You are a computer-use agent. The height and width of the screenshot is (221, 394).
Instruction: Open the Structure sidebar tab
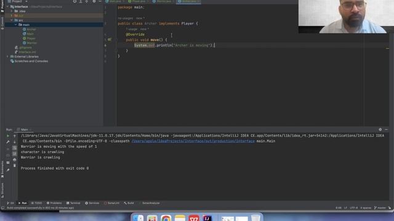(2, 190)
